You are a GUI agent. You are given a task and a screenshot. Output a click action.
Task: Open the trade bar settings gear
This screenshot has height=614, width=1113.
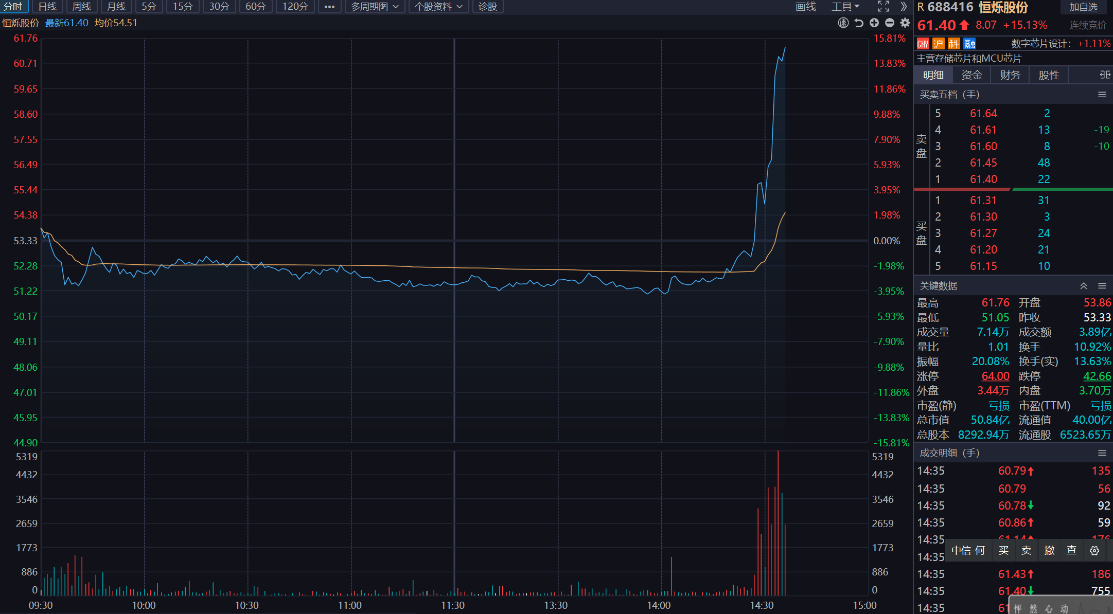(x=1094, y=551)
